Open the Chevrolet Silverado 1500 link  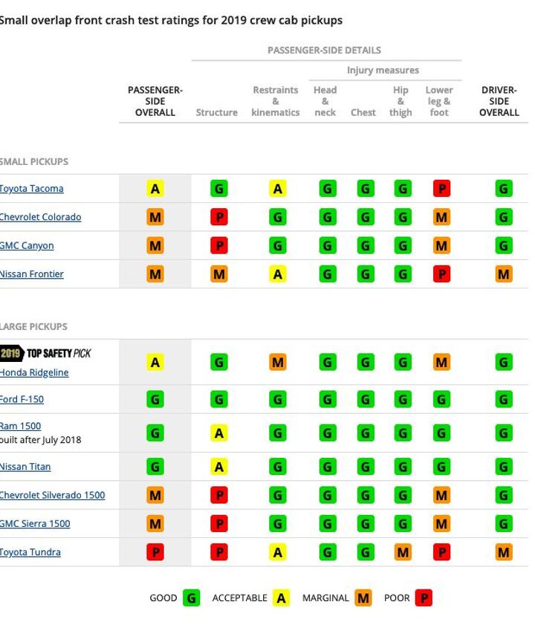[52, 495]
